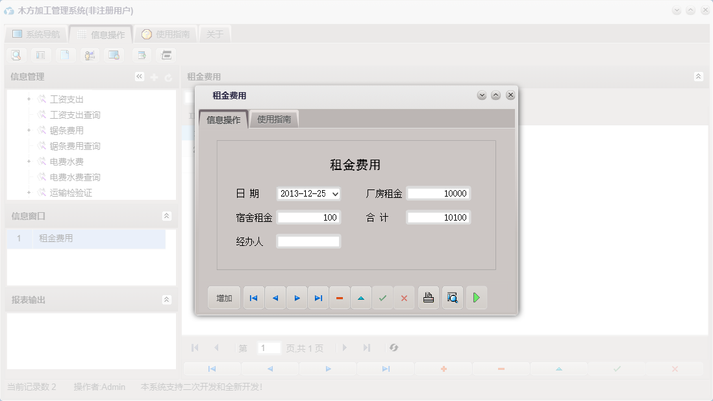Click the red X to cancel the edit
The height and width of the screenshot is (401, 713).
[x=404, y=297]
